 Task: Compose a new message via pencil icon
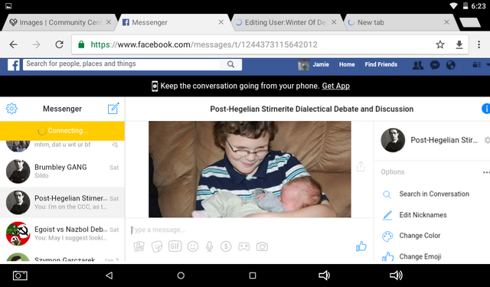113,109
